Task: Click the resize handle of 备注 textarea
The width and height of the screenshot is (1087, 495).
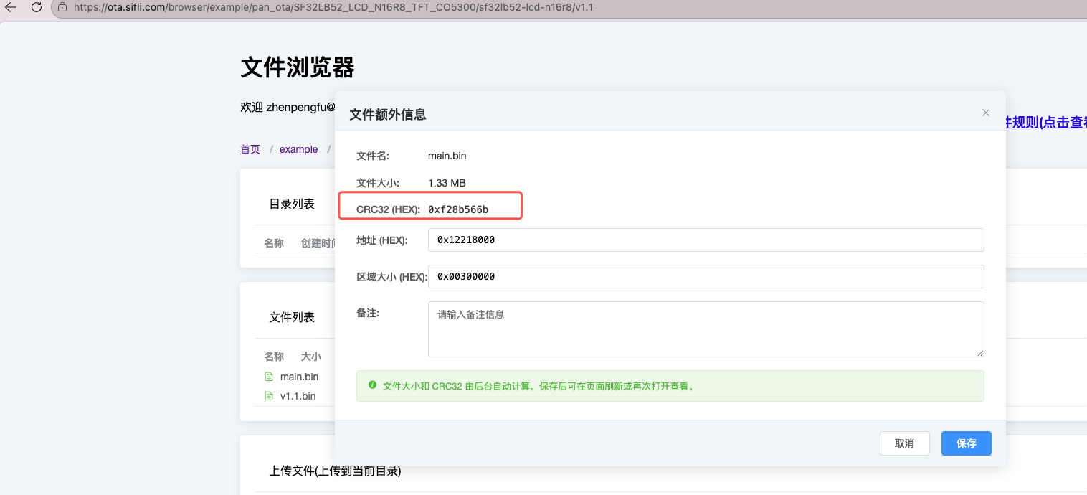Action: (x=980, y=353)
